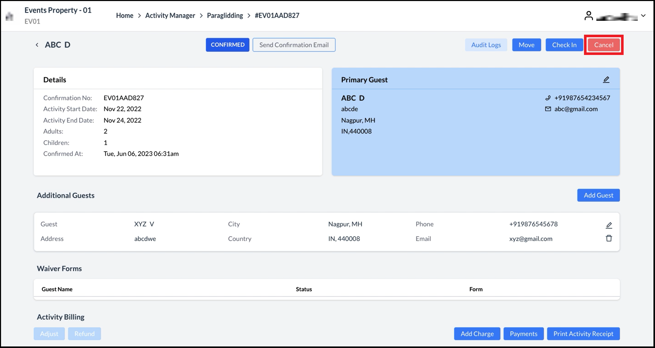Open the user profile icon
This screenshot has height=348, width=655.
pyautogui.click(x=589, y=15)
